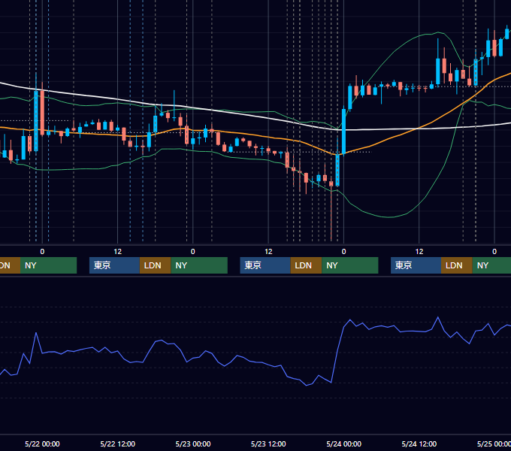Click the 5/22 東京 session block

[x=114, y=265]
